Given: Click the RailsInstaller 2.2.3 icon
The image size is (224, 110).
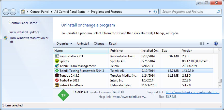Looking at the screenshot, I should coord(57,56).
